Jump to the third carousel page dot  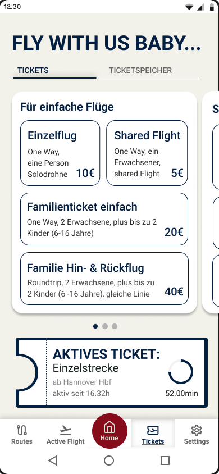(115, 326)
